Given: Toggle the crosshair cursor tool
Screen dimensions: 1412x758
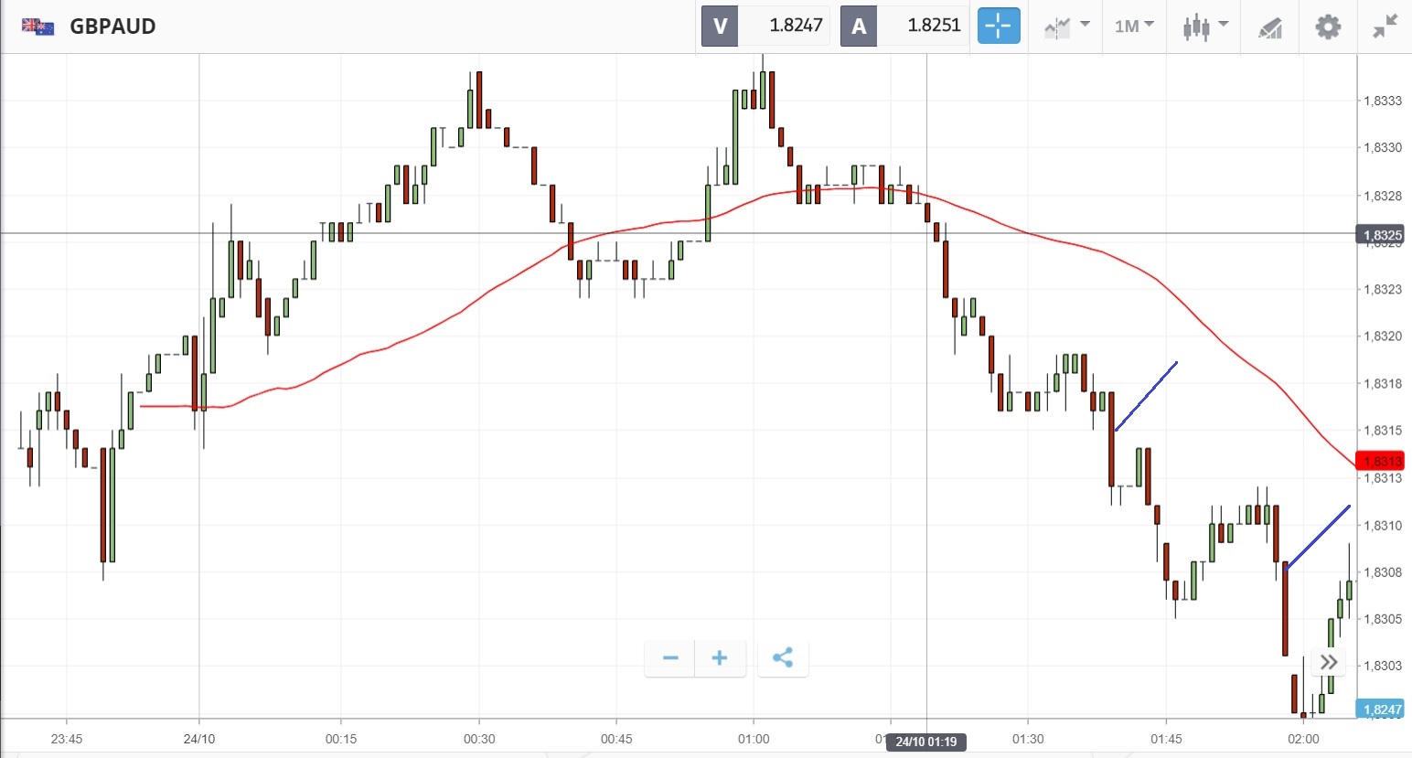Looking at the screenshot, I should pyautogui.click(x=999, y=26).
